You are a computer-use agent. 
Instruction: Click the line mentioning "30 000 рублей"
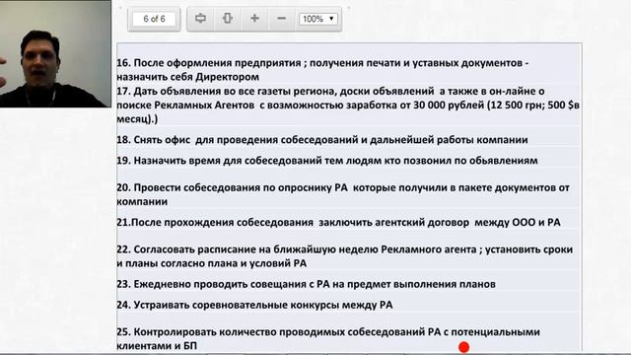(348, 106)
